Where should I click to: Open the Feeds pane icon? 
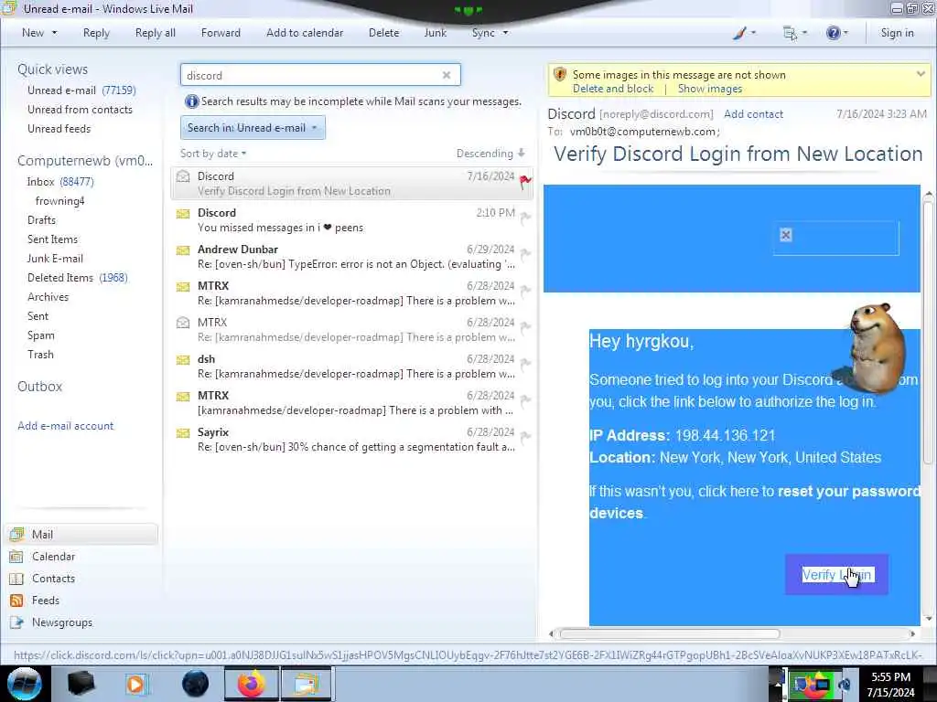[16, 601]
